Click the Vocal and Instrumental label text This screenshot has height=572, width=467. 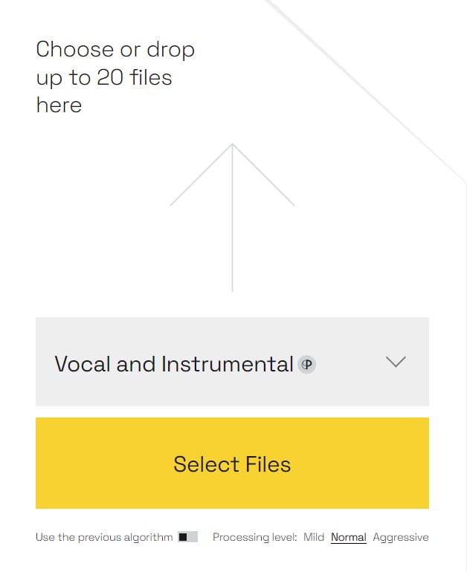click(x=173, y=364)
